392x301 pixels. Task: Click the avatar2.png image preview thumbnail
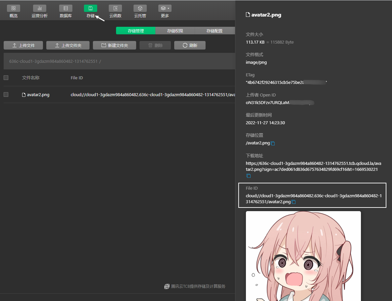(303, 256)
